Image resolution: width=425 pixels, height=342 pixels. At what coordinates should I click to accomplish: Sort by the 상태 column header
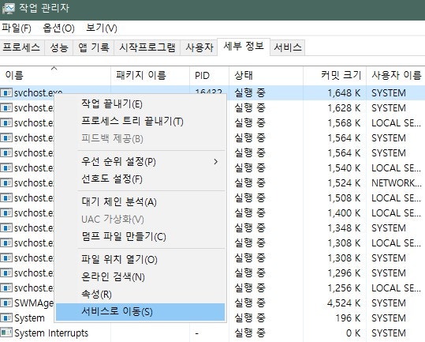[x=266, y=75]
